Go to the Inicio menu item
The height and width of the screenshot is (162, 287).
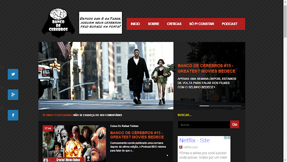(135, 24)
